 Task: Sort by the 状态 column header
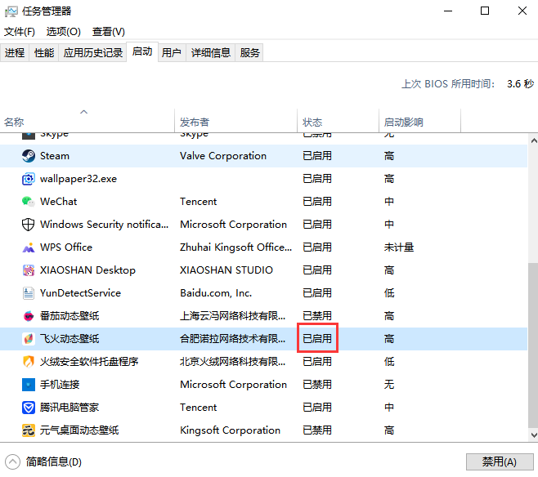[x=338, y=121]
